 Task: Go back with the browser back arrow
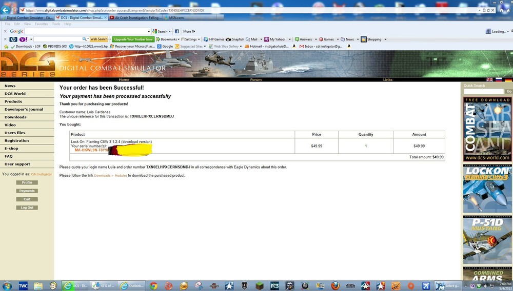pos(5,10)
